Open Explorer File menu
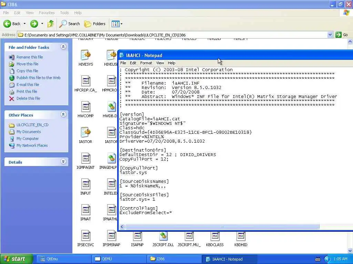This screenshot has height=264, width=353. pyautogui.click(x=6, y=13)
